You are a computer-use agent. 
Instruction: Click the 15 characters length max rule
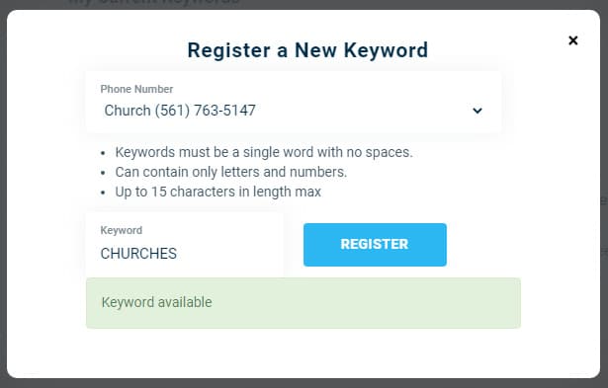click(x=217, y=192)
